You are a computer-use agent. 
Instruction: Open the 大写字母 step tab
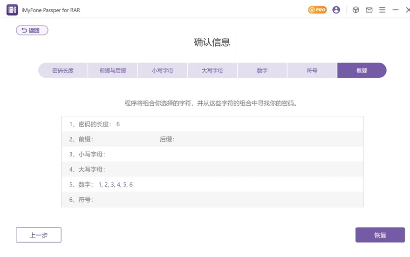212,71
